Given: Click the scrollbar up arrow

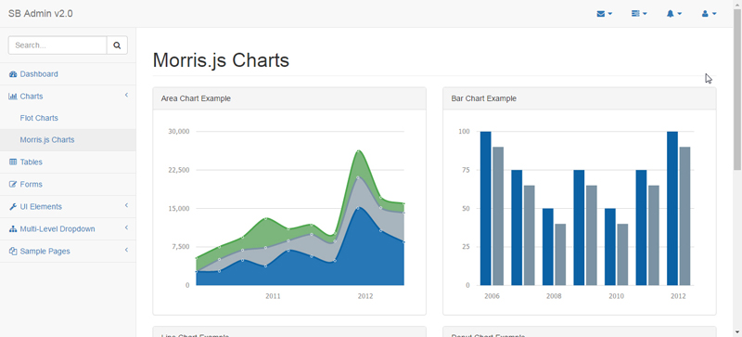Looking at the screenshot, I should [737, 4].
